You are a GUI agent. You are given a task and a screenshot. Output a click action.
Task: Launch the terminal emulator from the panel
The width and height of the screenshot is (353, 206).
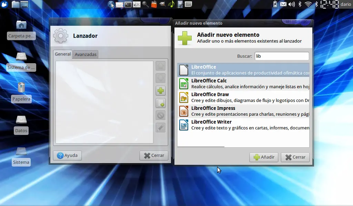[x=128, y=4]
